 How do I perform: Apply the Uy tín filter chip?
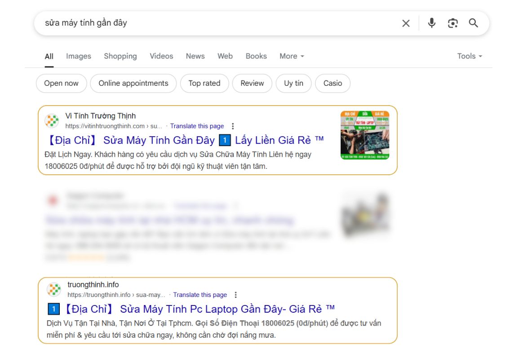(x=293, y=84)
